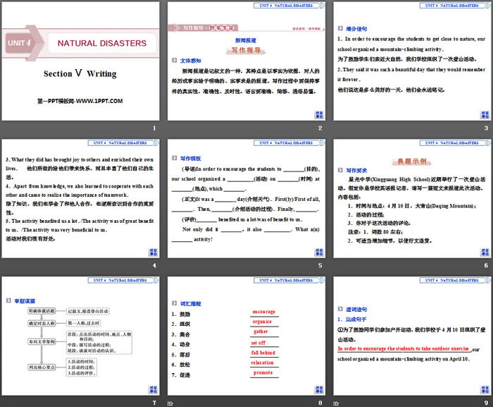This screenshot has height=407, width=493.
Task: Select slide 2 about 新闻报道 写作指导
Action: coord(245,61)
